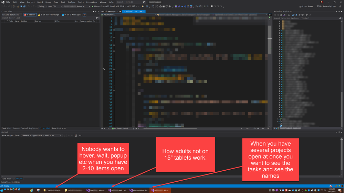Focus the Search Error List field
Viewport: 344px width, 193px height.
pos(48,18)
